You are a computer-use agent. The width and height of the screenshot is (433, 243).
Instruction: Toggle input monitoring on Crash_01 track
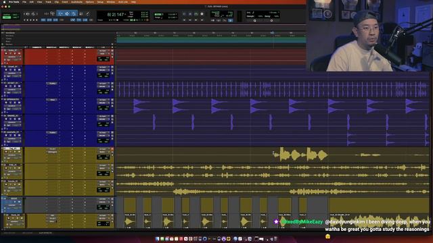(10, 70)
